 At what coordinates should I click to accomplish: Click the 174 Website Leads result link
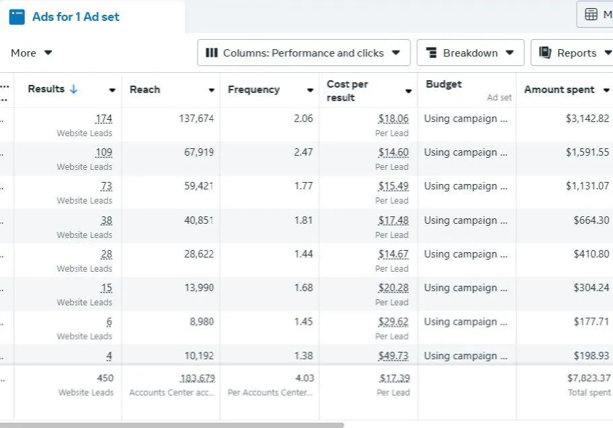coord(104,119)
